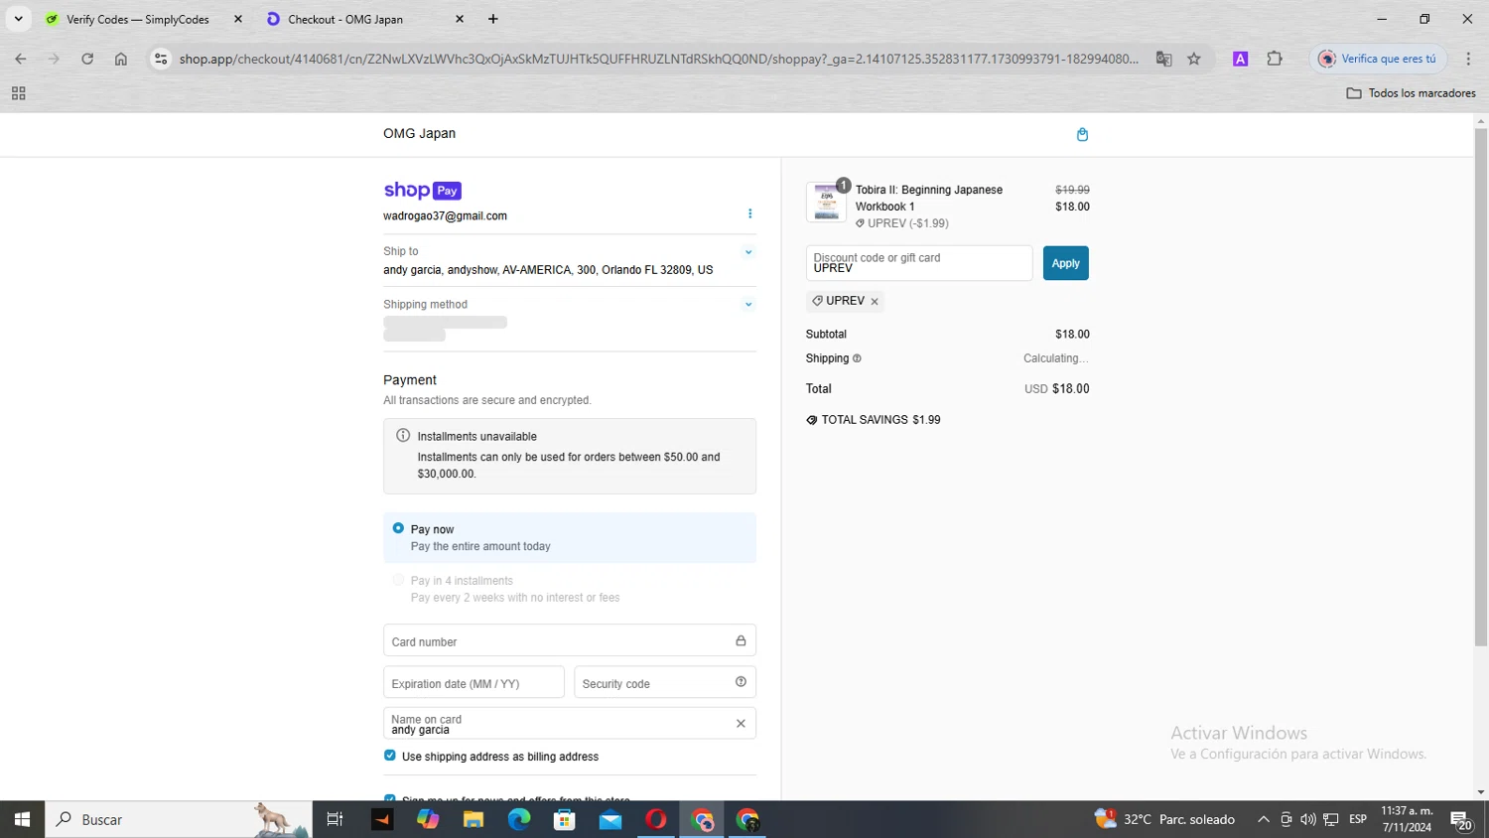
Task: Close the Checkout OMG Japan tab
Action: click(460, 19)
